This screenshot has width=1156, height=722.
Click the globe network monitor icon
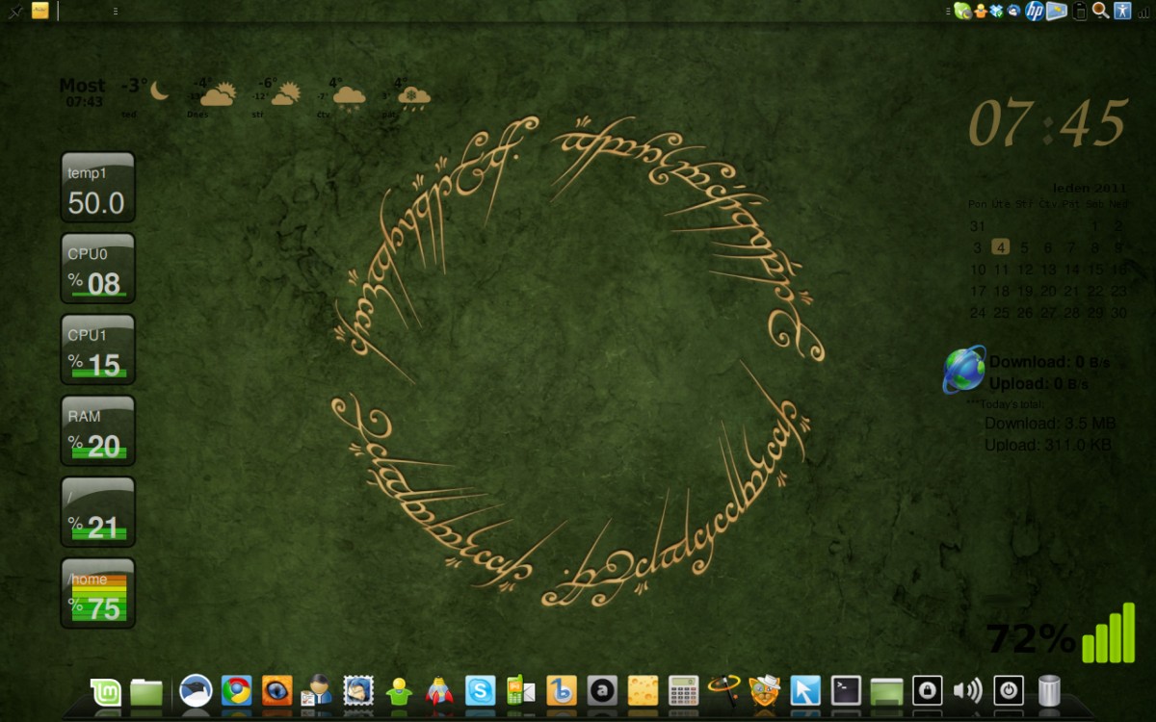click(964, 370)
